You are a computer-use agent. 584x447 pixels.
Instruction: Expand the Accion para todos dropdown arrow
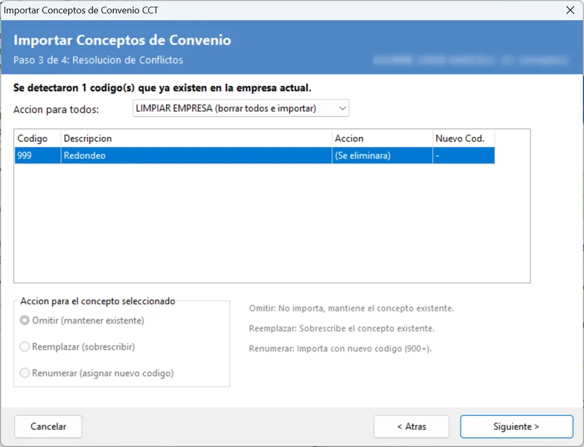point(342,108)
